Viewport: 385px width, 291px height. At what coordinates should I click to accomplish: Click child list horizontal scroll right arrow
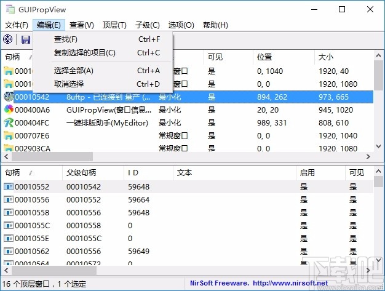point(368,270)
